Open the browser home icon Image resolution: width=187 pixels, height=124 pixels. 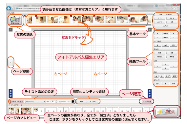pyautogui.click(x=172, y=8)
